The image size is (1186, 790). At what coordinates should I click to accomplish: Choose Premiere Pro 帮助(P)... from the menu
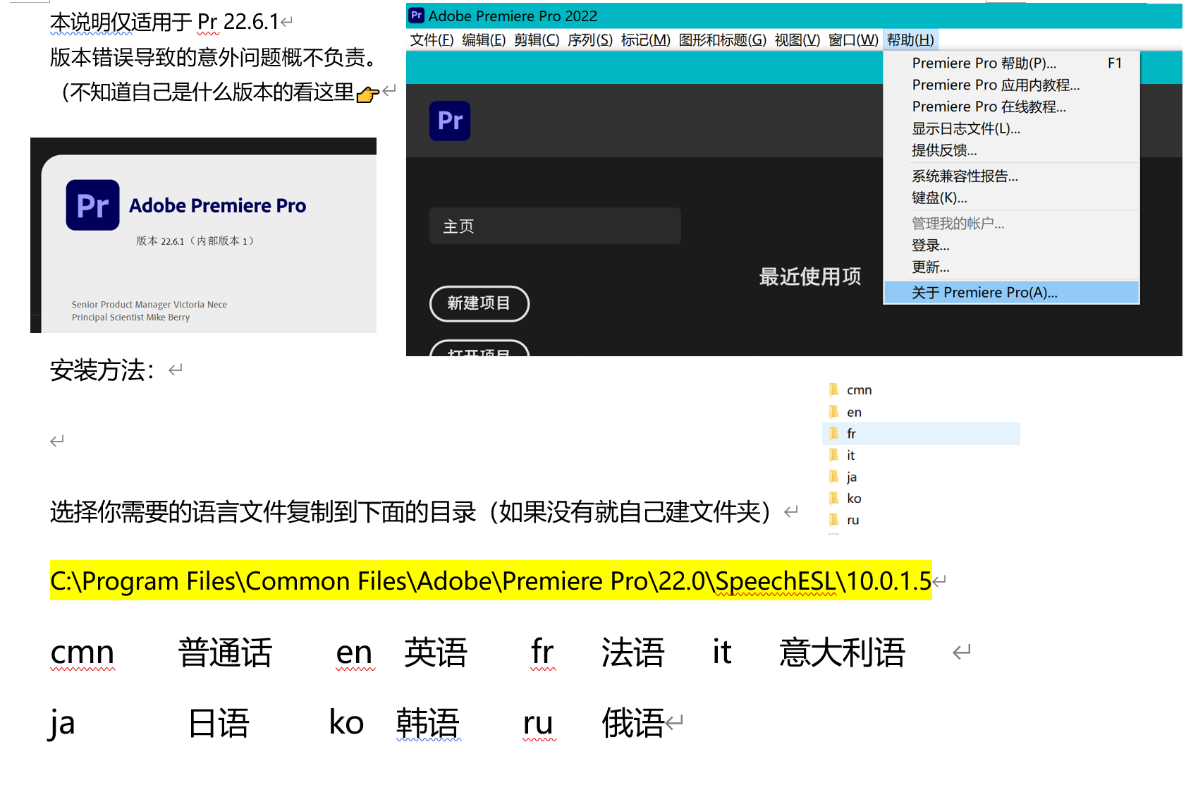tap(1011, 63)
